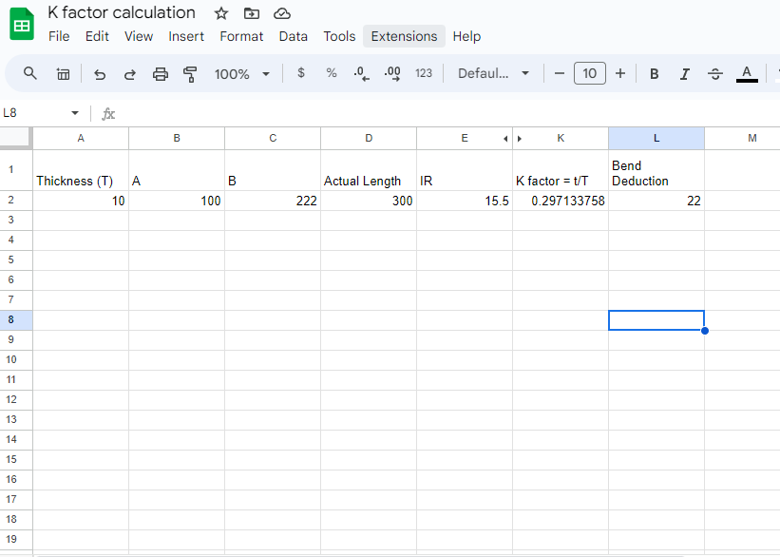Redo the last action

tap(129, 73)
